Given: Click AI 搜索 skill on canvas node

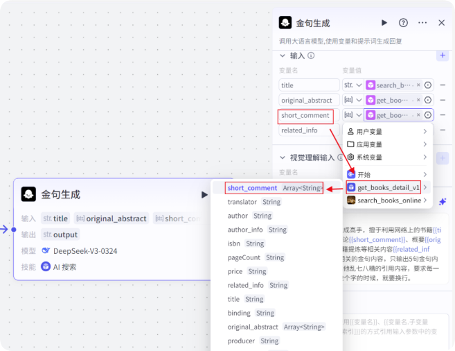Looking at the screenshot, I should (64, 267).
